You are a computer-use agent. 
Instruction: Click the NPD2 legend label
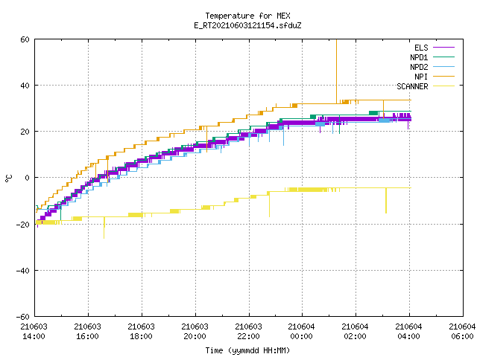(419, 67)
